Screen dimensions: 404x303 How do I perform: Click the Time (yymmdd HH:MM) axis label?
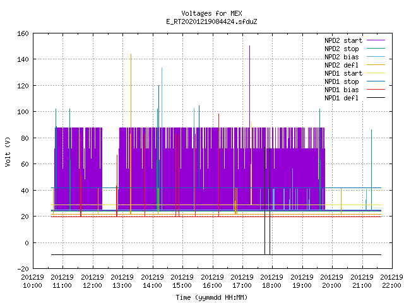point(211,297)
